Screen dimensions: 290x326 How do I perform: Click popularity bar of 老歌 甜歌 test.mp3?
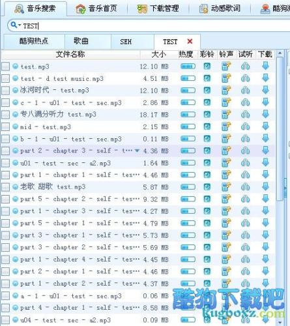click(188, 187)
